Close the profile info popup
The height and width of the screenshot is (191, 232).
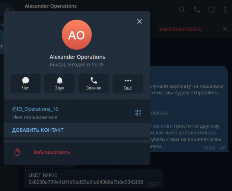click(x=140, y=21)
